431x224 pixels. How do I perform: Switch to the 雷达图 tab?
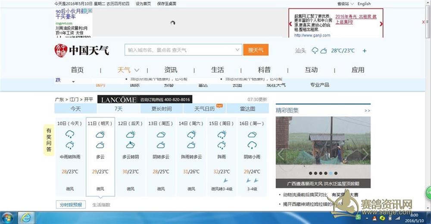(x=247, y=109)
